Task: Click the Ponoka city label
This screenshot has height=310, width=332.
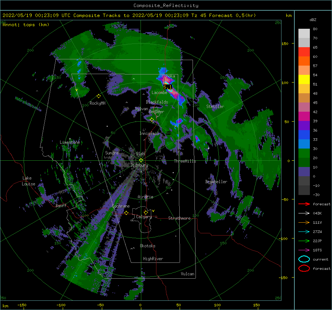Action: tap(168, 76)
